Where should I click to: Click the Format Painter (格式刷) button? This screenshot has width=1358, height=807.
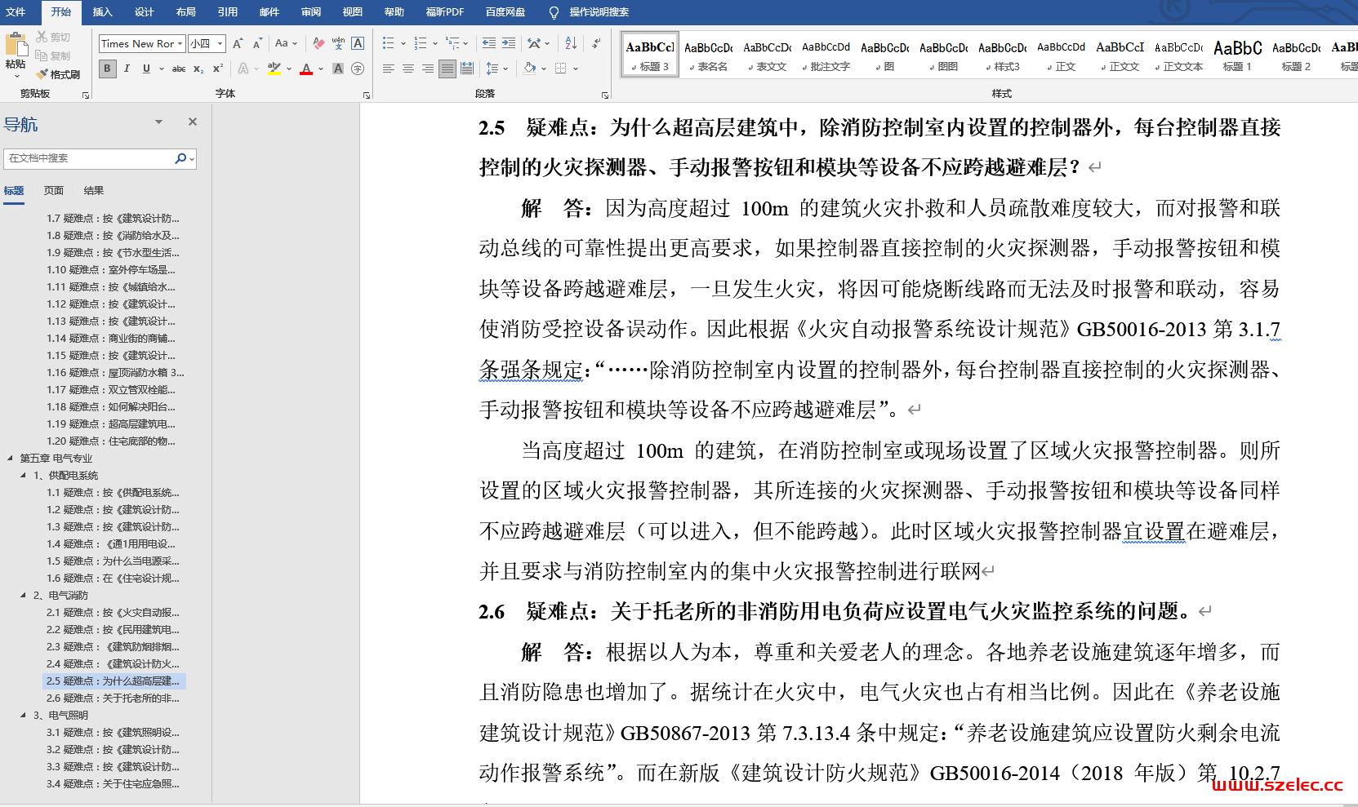[58, 74]
